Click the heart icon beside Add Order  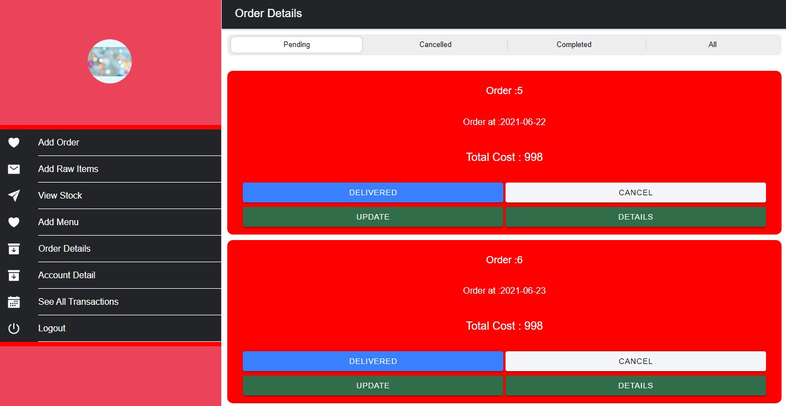click(x=14, y=143)
